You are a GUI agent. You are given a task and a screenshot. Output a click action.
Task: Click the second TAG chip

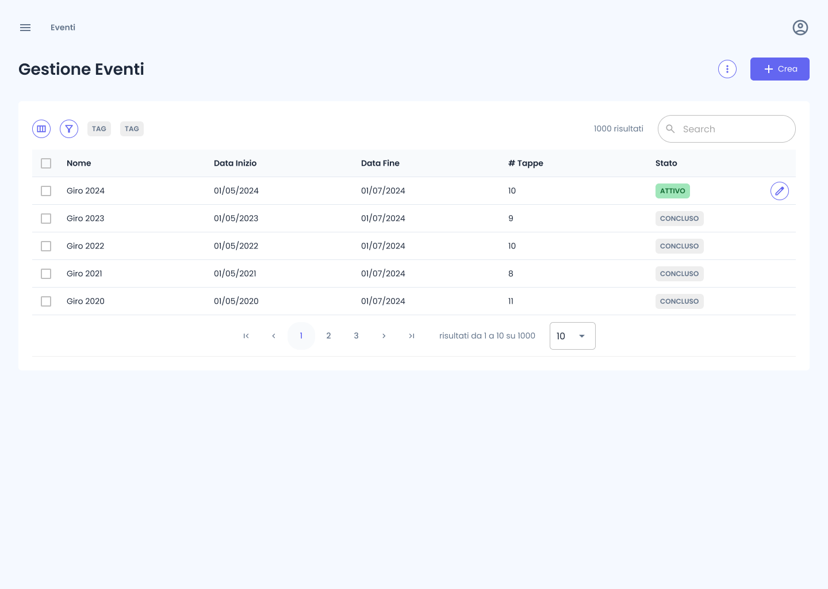click(132, 129)
